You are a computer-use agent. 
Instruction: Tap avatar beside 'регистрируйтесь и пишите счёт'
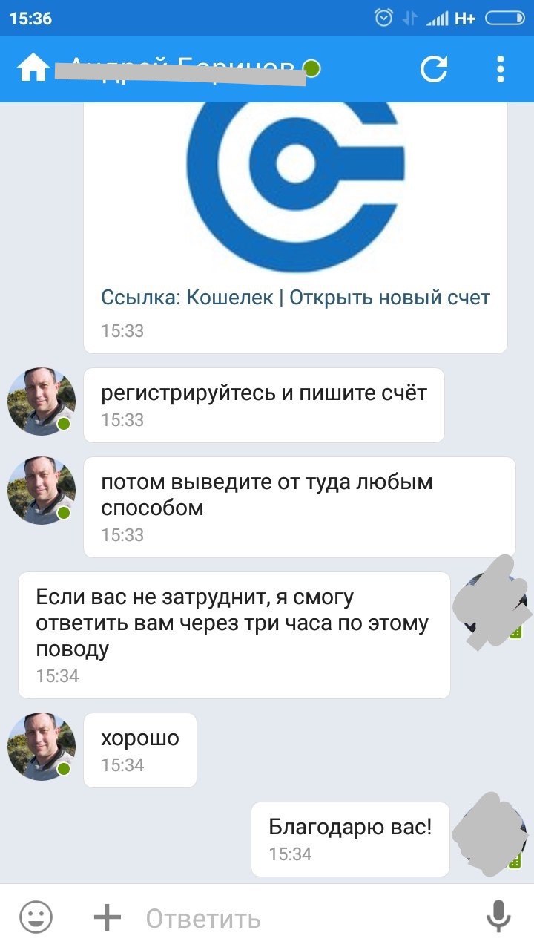[42, 402]
